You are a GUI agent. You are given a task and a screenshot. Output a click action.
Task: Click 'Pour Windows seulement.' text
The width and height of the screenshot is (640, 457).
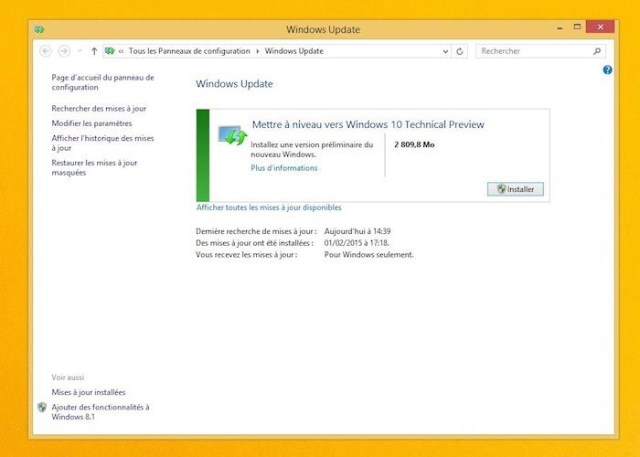[x=369, y=255]
